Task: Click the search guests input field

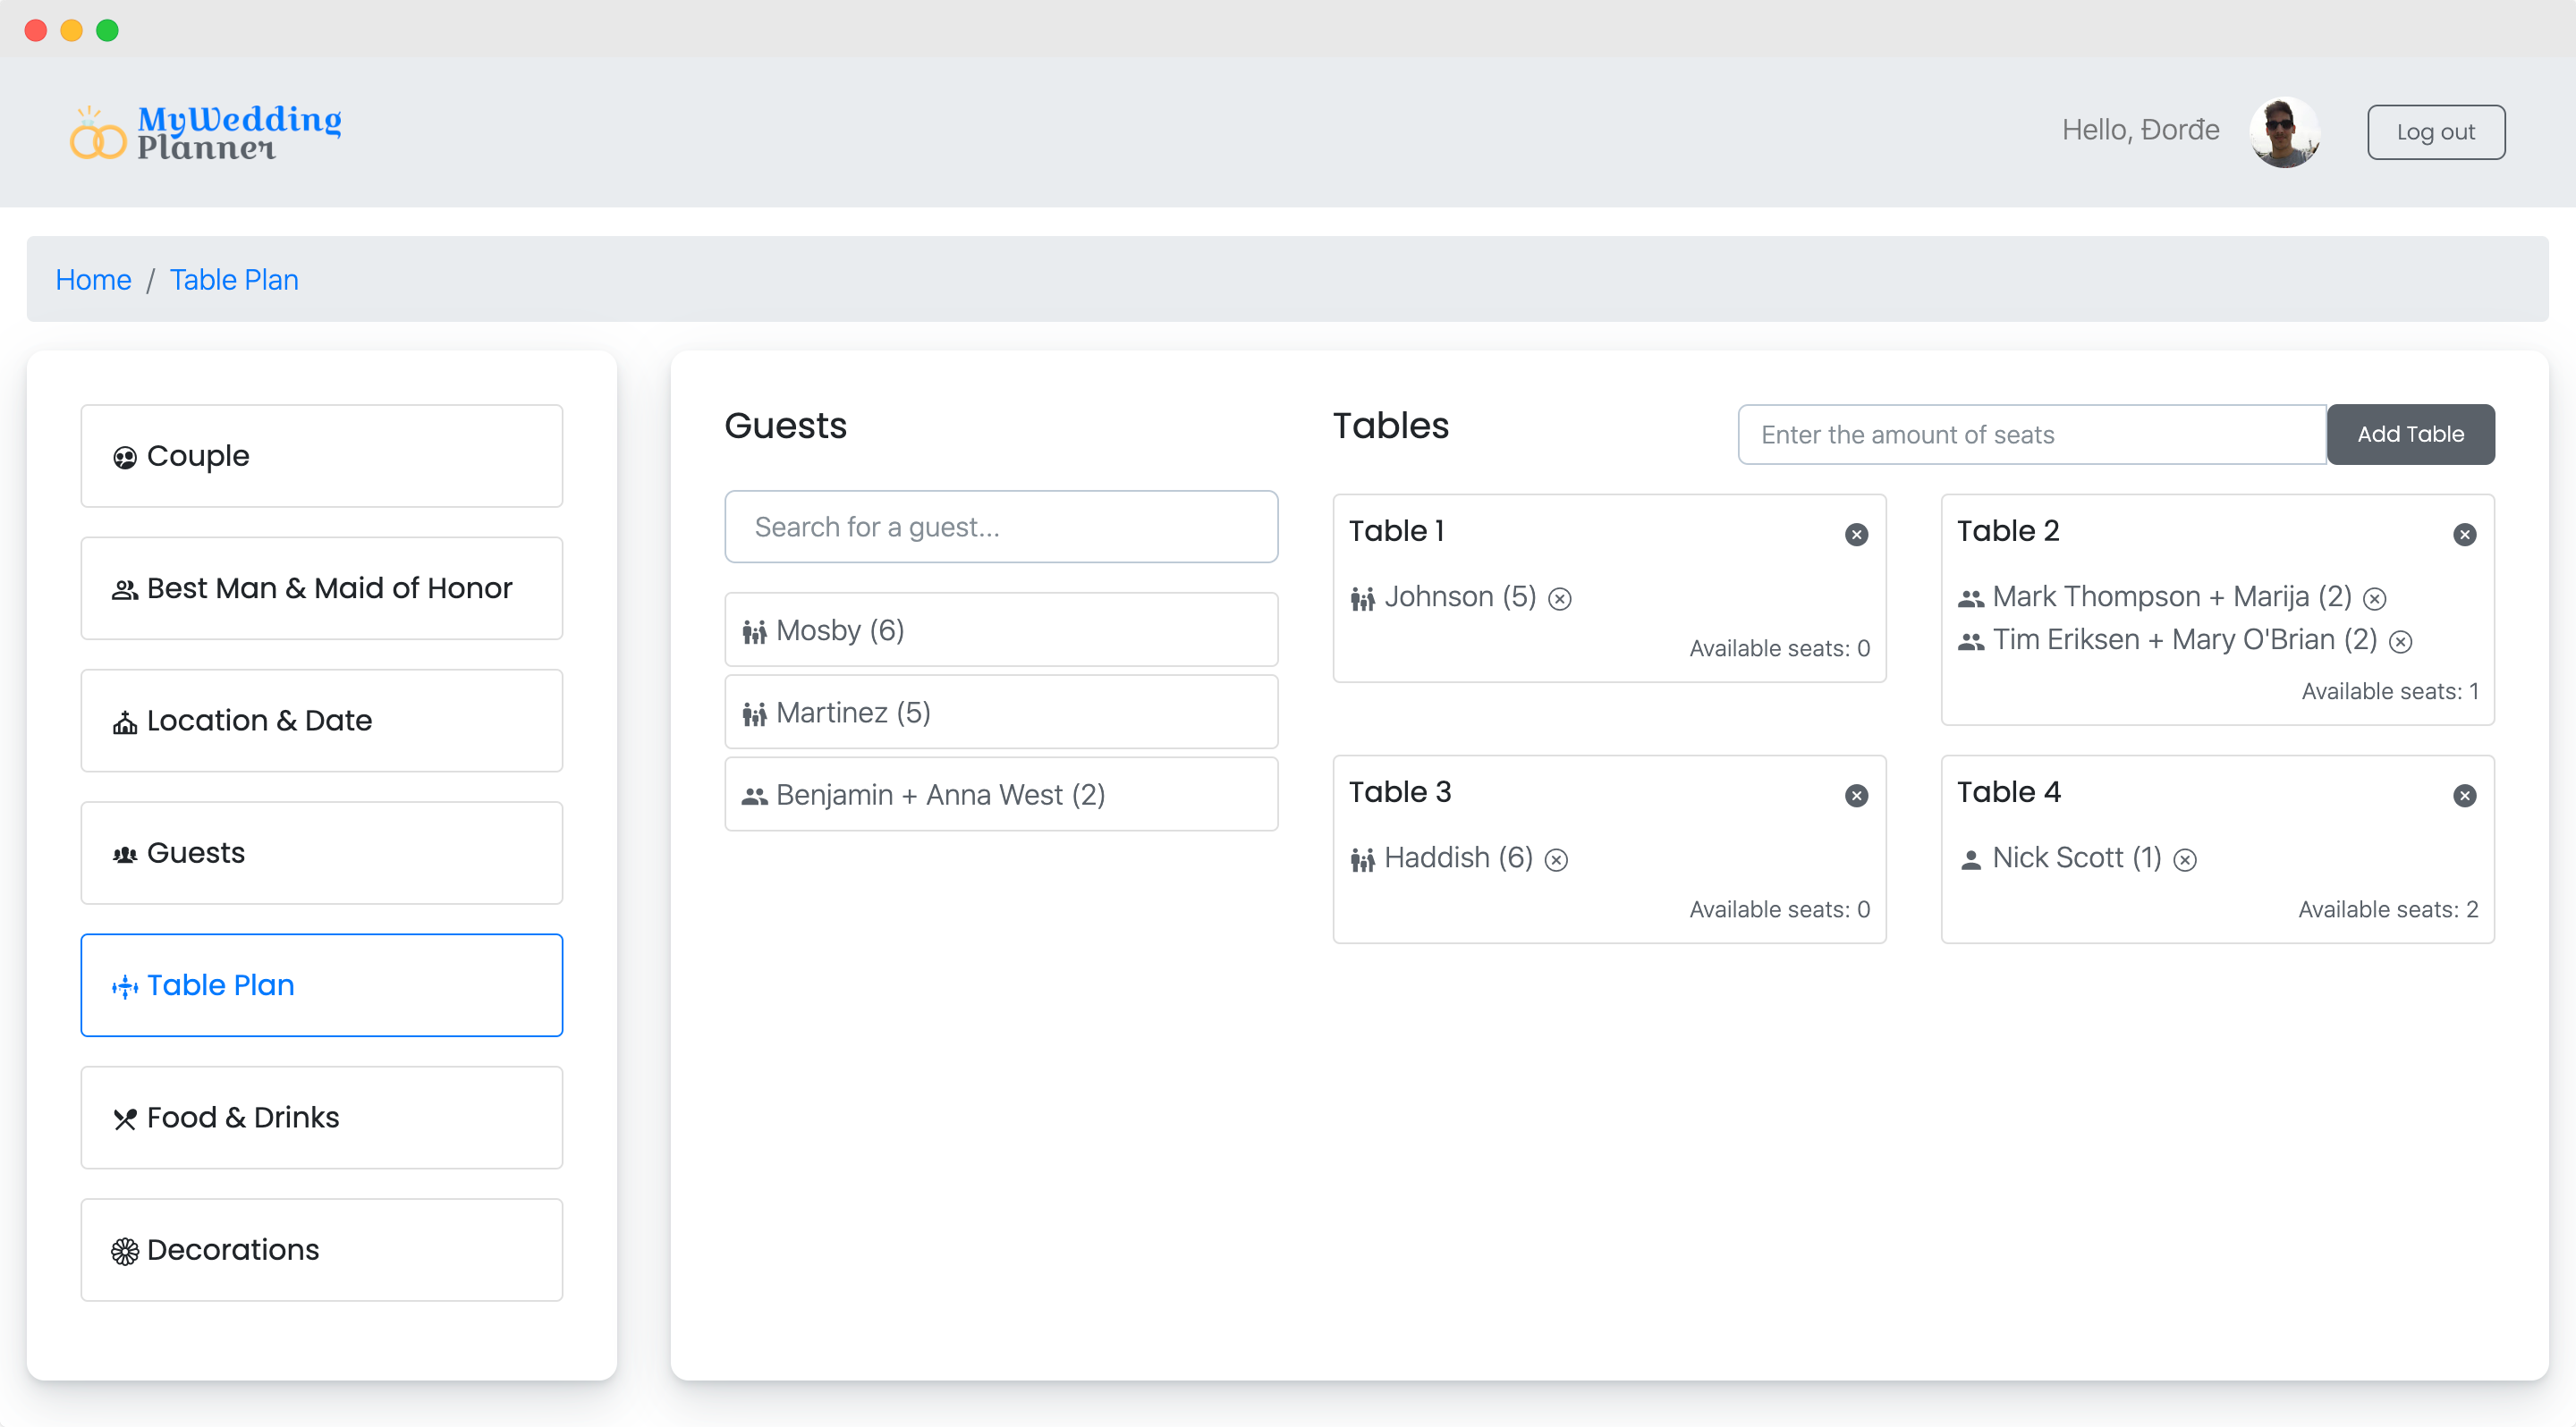Action: [1002, 528]
